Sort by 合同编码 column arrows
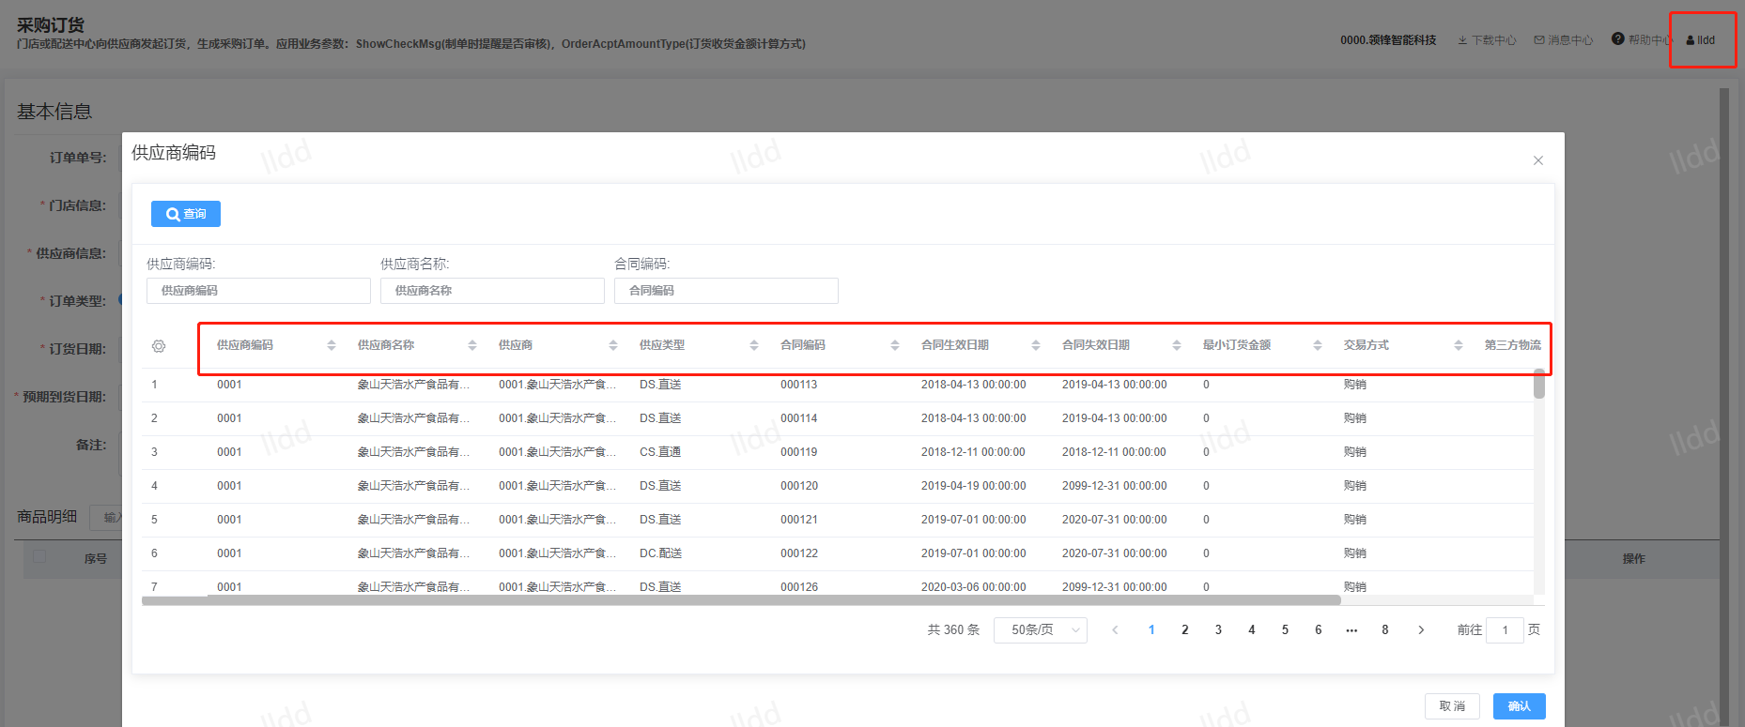This screenshot has height=727, width=1745. coord(895,345)
